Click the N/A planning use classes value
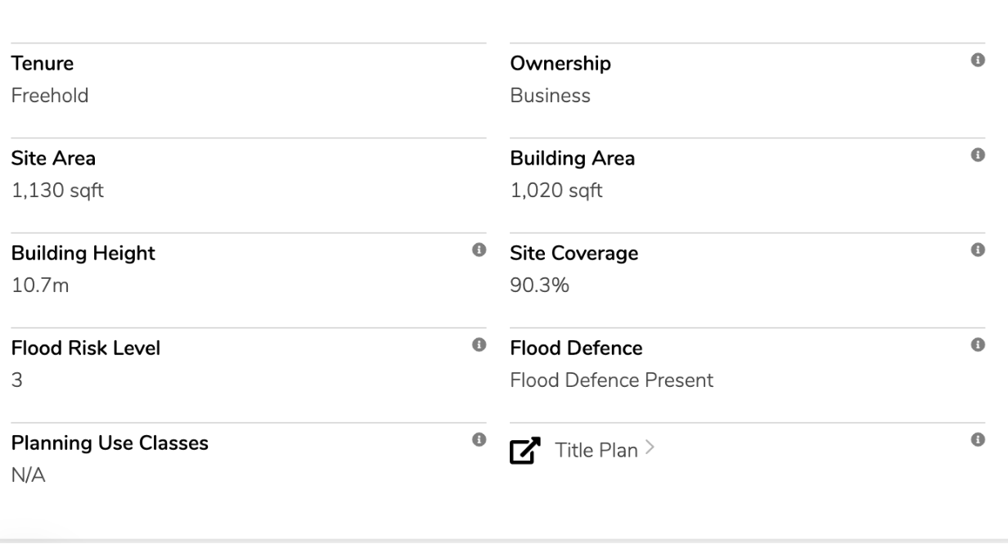 point(28,475)
